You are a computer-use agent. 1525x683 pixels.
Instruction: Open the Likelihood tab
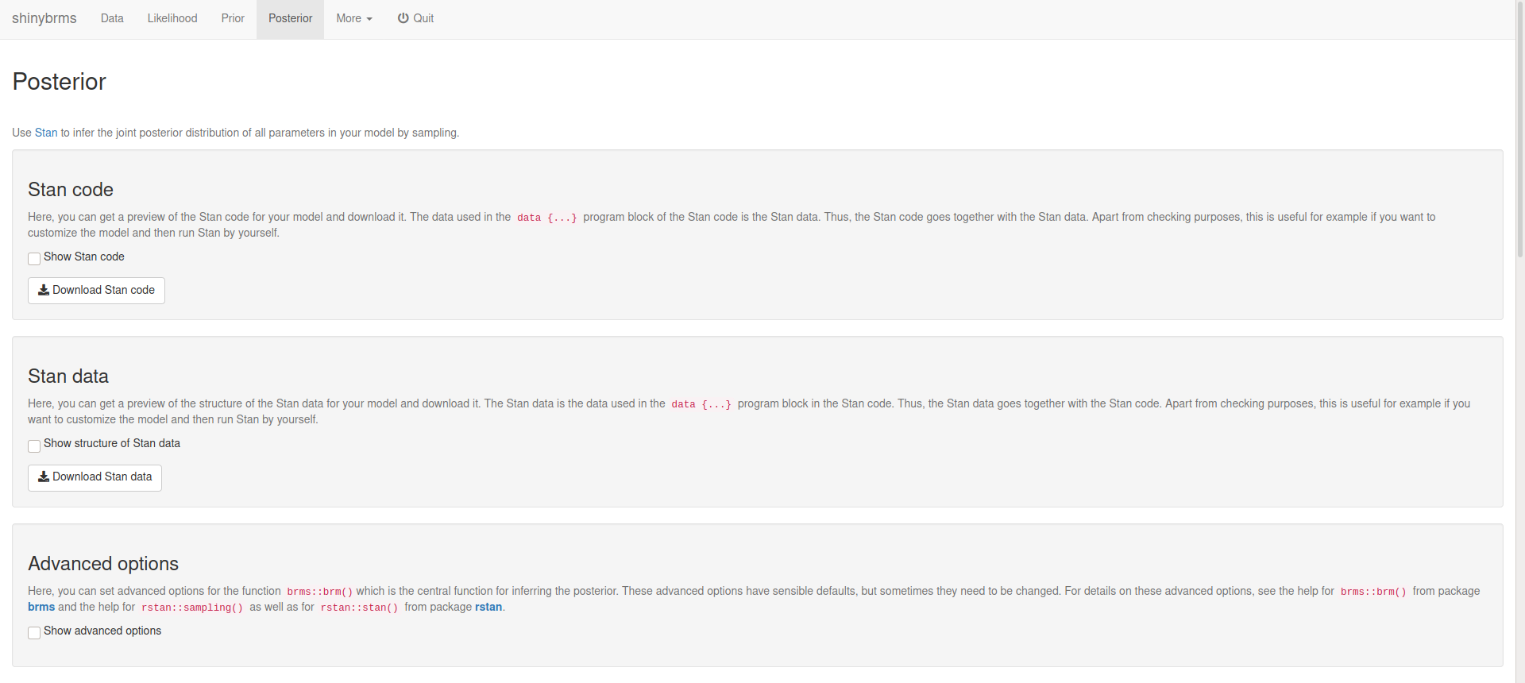click(x=172, y=18)
